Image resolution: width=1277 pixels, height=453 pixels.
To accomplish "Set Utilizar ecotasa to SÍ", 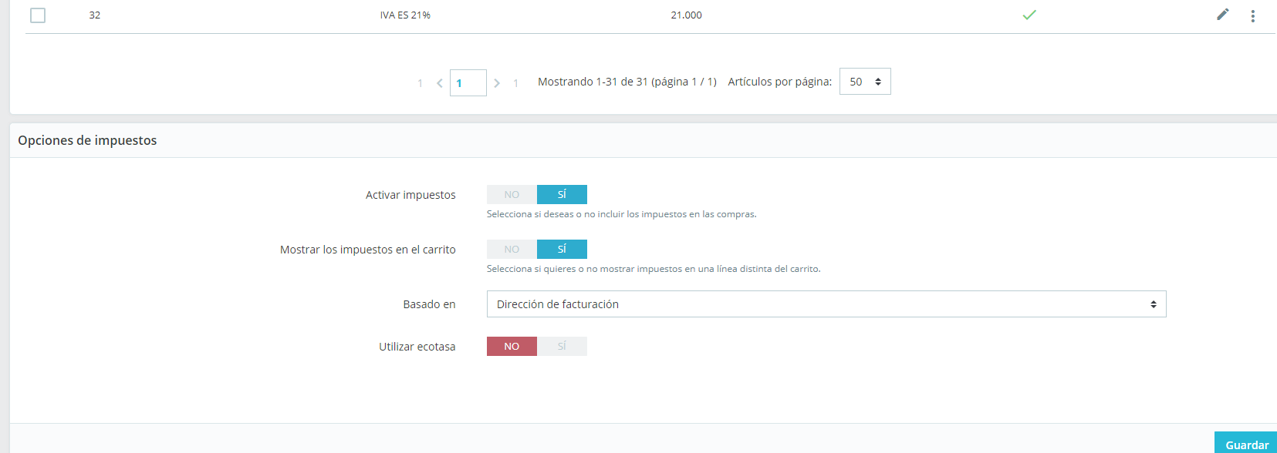I will click(x=562, y=347).
